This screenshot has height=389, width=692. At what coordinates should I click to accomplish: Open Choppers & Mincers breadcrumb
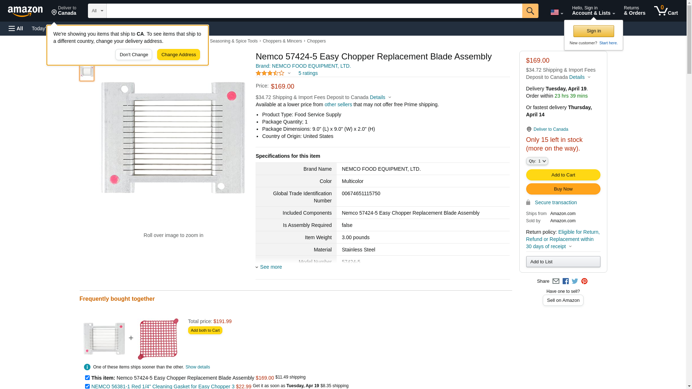[282, 41]
